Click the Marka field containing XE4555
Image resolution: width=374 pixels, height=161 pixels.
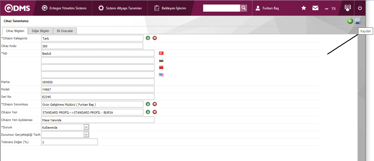tap(98, 82)
